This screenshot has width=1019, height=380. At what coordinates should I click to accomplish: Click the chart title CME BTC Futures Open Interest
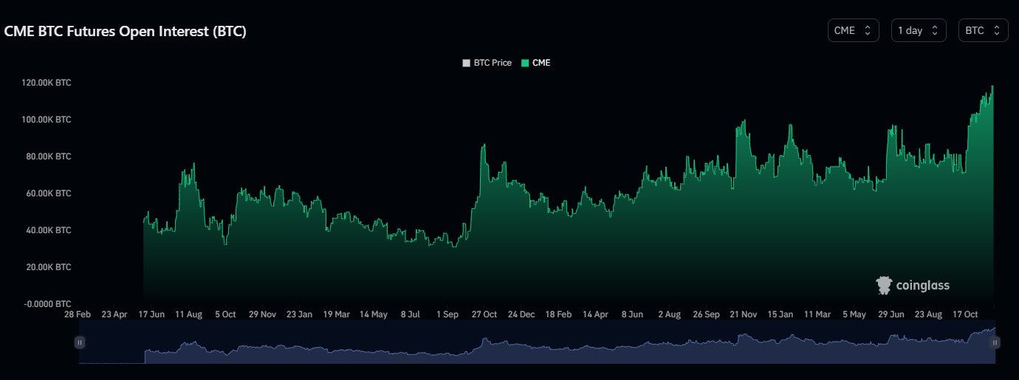click(126, 32)
